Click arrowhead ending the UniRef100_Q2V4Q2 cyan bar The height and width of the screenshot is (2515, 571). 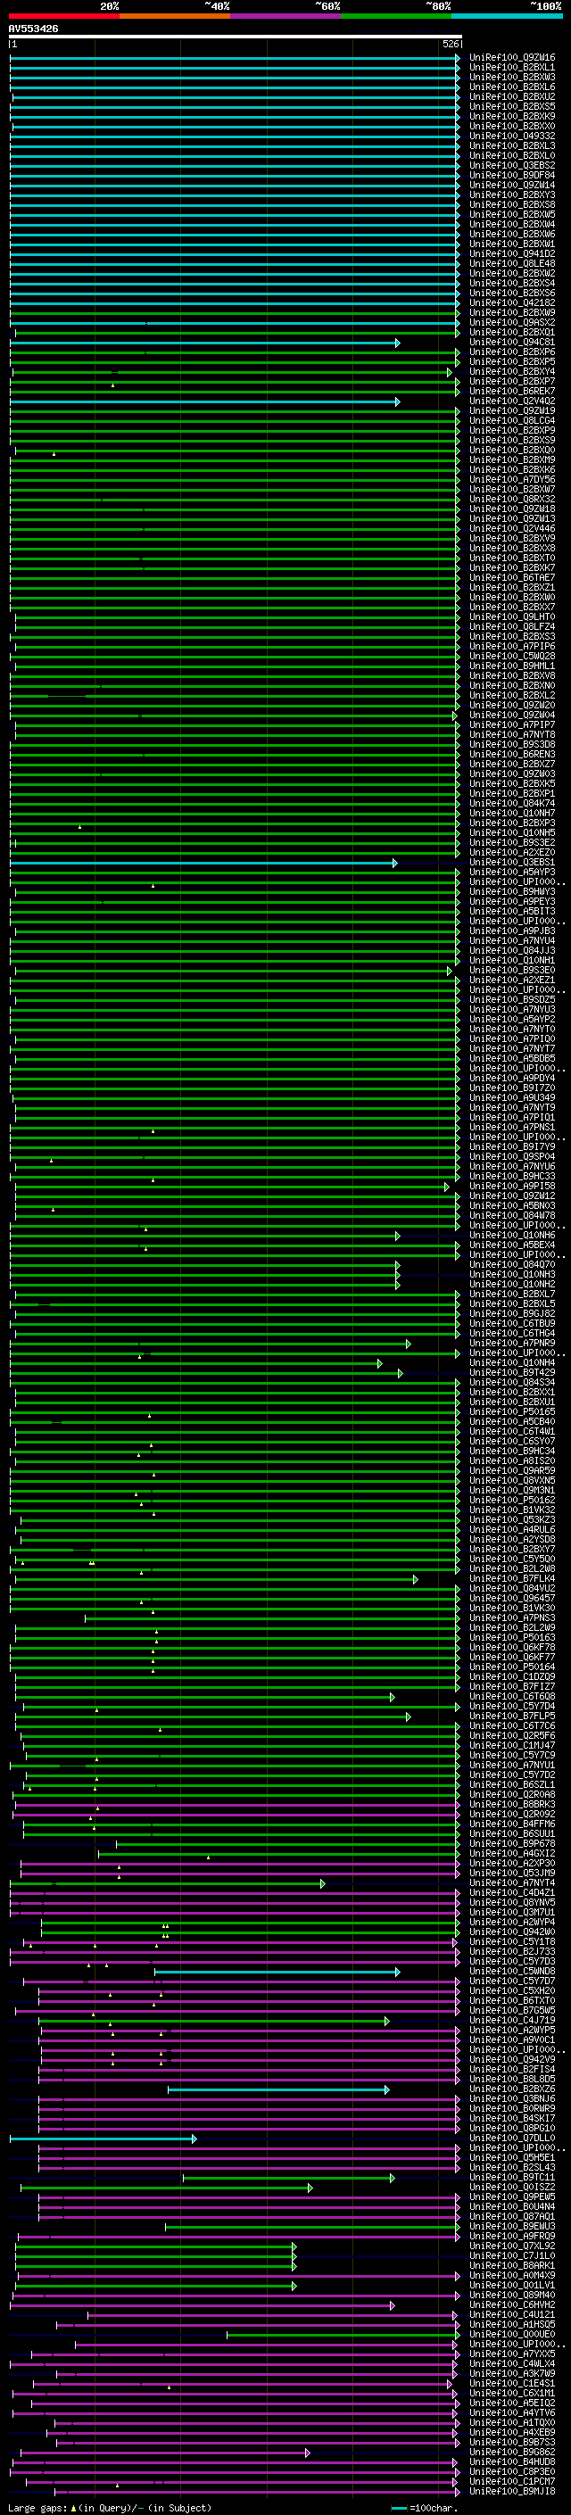click(397, 401)
